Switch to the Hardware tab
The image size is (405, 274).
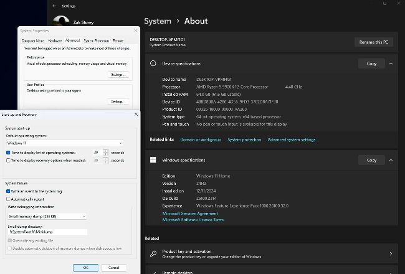point(55,41)
